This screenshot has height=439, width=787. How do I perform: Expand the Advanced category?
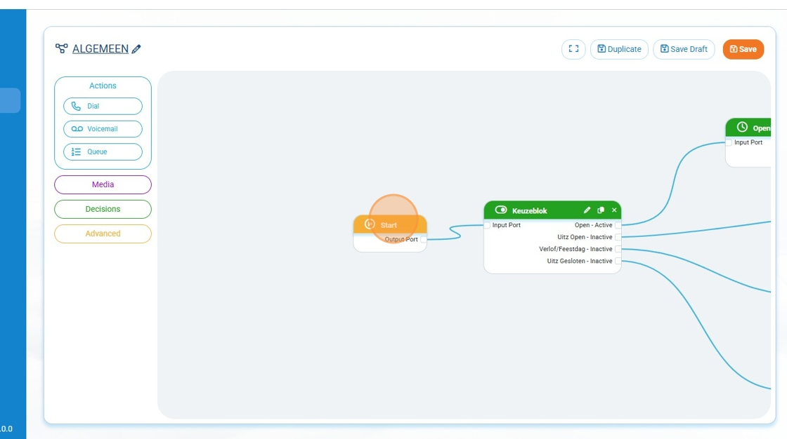pyautogui.click(x=103, y=234)
